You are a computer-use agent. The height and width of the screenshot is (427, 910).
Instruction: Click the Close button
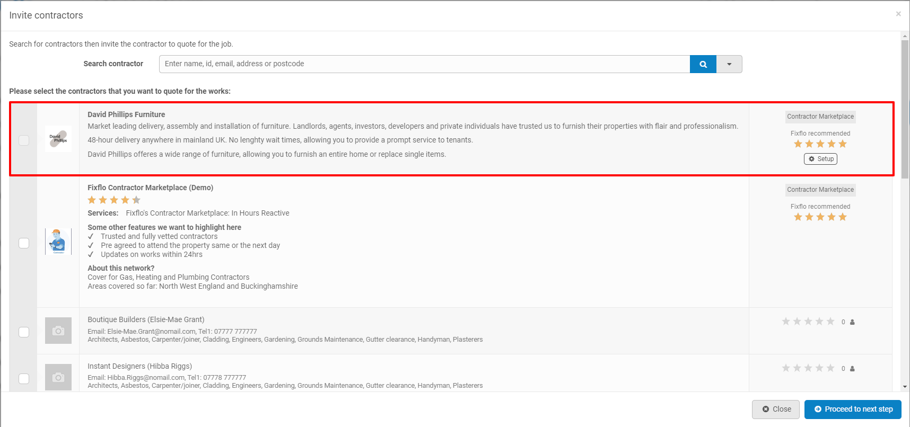point(776,410)
